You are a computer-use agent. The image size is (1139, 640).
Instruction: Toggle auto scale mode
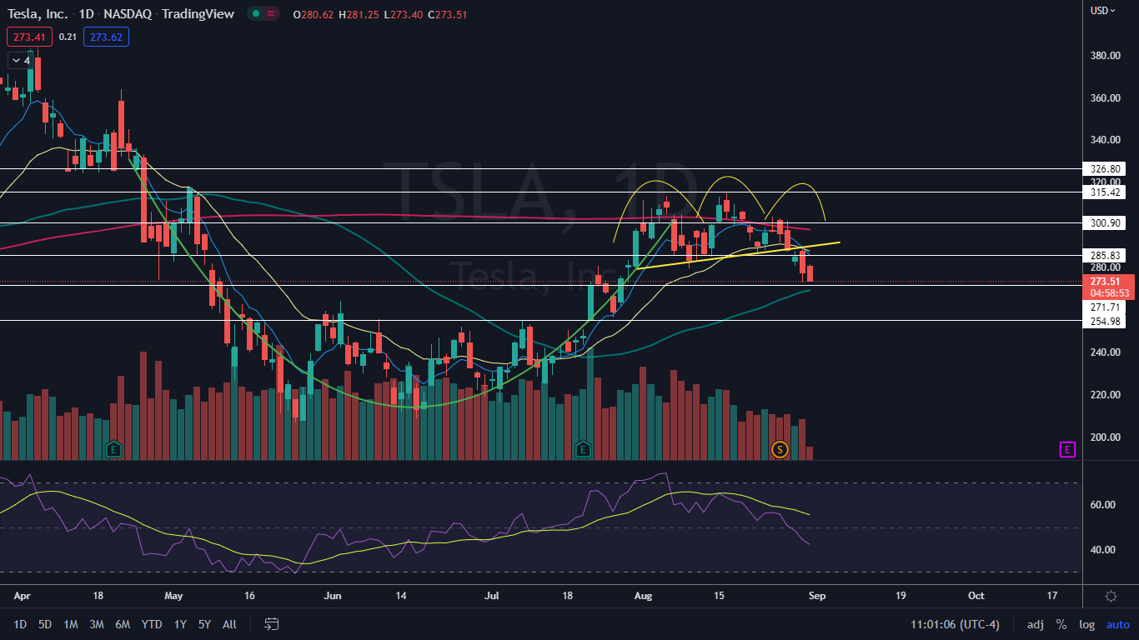(x=1117, y=624)
